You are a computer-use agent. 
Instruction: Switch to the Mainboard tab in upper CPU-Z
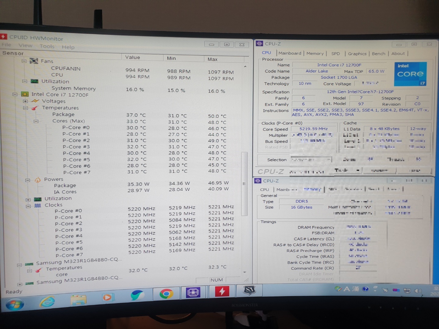tap(290, 53)
